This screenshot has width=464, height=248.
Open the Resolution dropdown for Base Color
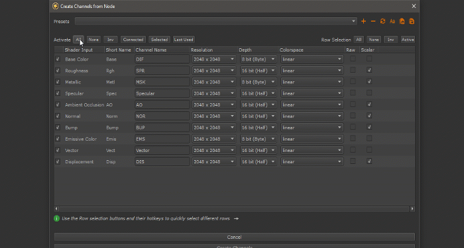coord(214,59)
